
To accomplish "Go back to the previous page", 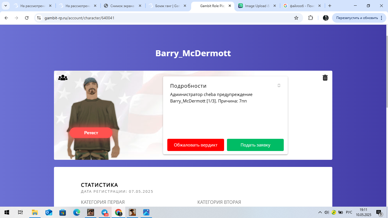I will (6, 18).
